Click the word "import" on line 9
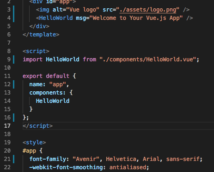This screenshot has width=214, height=172. tap(32, 59)
